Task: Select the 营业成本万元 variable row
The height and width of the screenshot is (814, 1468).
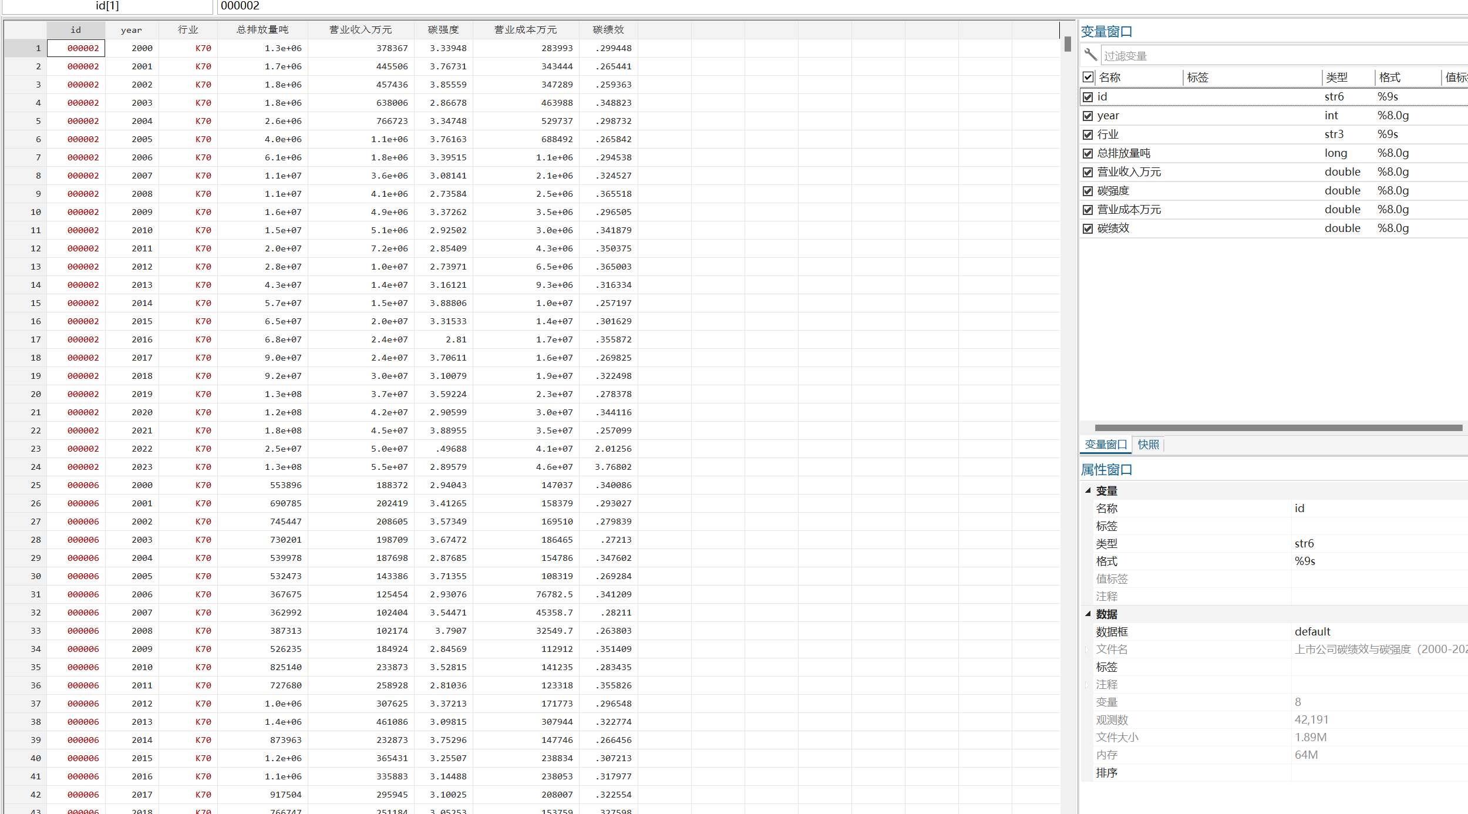Action: click(x=1129, y=210)
